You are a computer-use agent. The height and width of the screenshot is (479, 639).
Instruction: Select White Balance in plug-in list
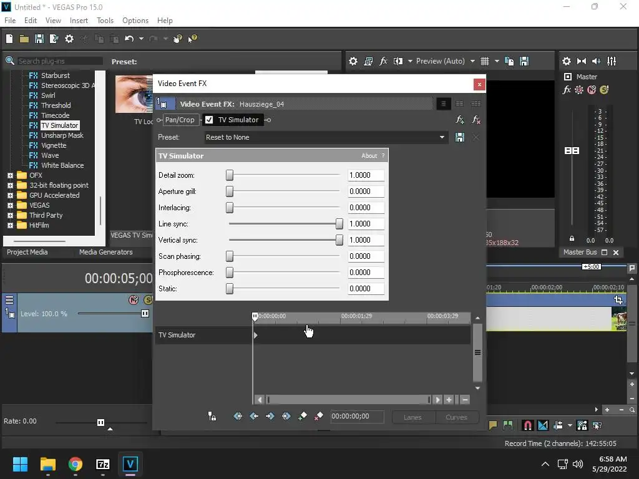(62, 165)
